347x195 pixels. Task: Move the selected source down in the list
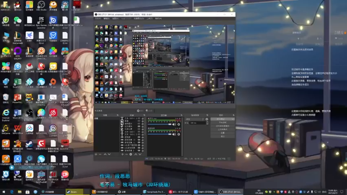140,154
